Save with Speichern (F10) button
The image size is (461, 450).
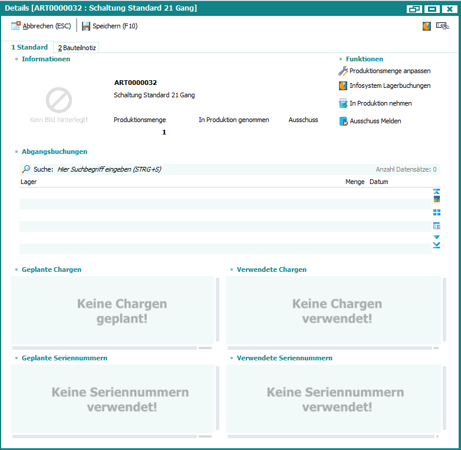[110, 26]
